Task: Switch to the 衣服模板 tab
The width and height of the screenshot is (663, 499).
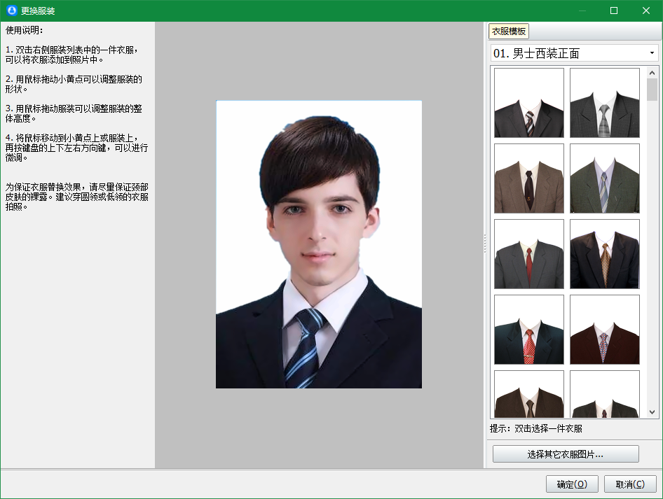Action: 510,31
